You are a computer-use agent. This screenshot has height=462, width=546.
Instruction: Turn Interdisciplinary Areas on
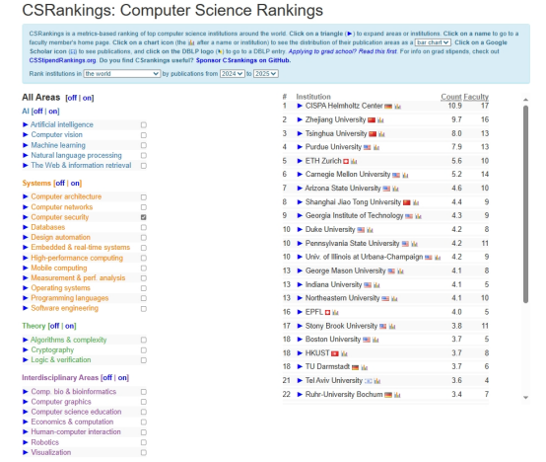[x=122, y=378]
